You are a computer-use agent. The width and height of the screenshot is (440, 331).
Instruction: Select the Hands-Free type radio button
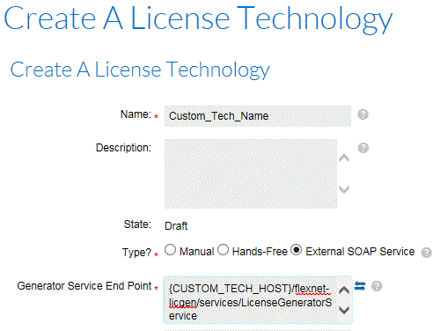pyautogui.click(x=223, y=250)
